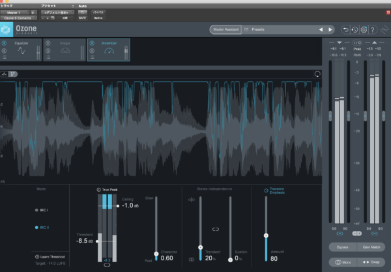Click Bypass button
391x272 pixels.
pos(343,247)
